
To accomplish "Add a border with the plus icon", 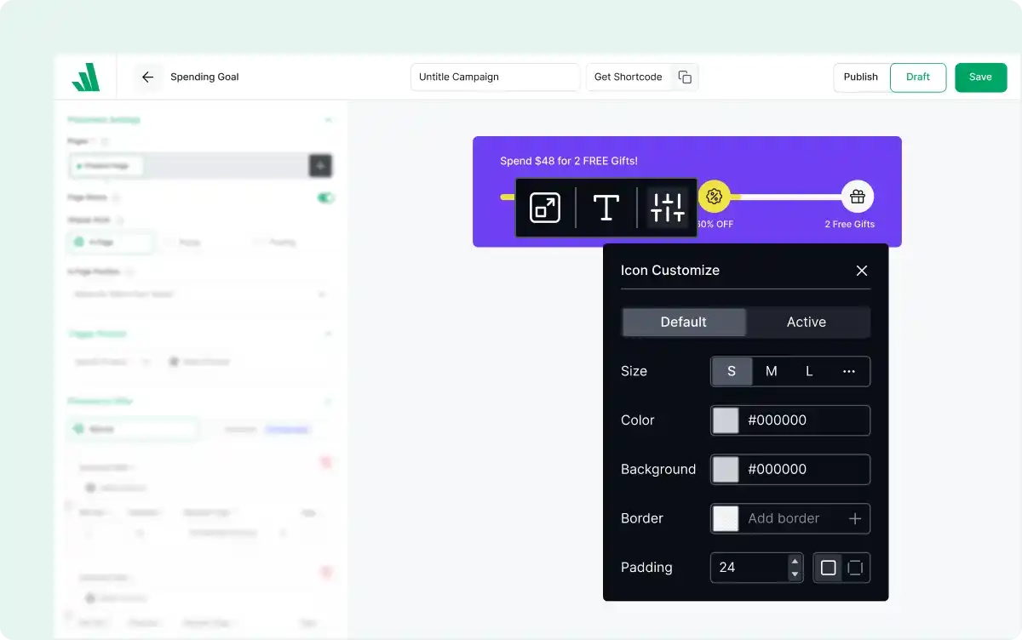I will point(855,518).
